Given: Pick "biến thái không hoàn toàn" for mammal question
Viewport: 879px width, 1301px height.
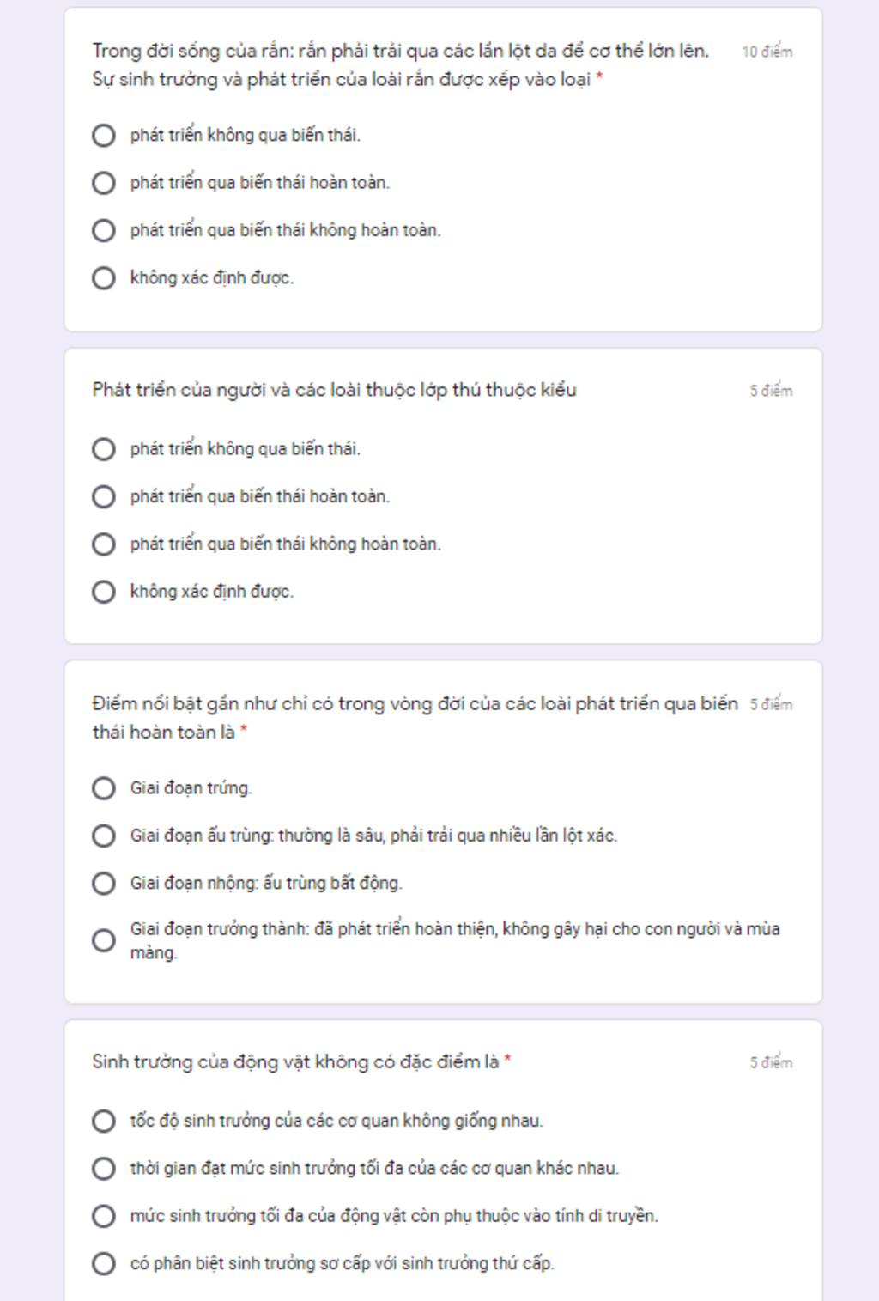Looking at the screenshot, I should pyautogui.click(x=104, y=544).
